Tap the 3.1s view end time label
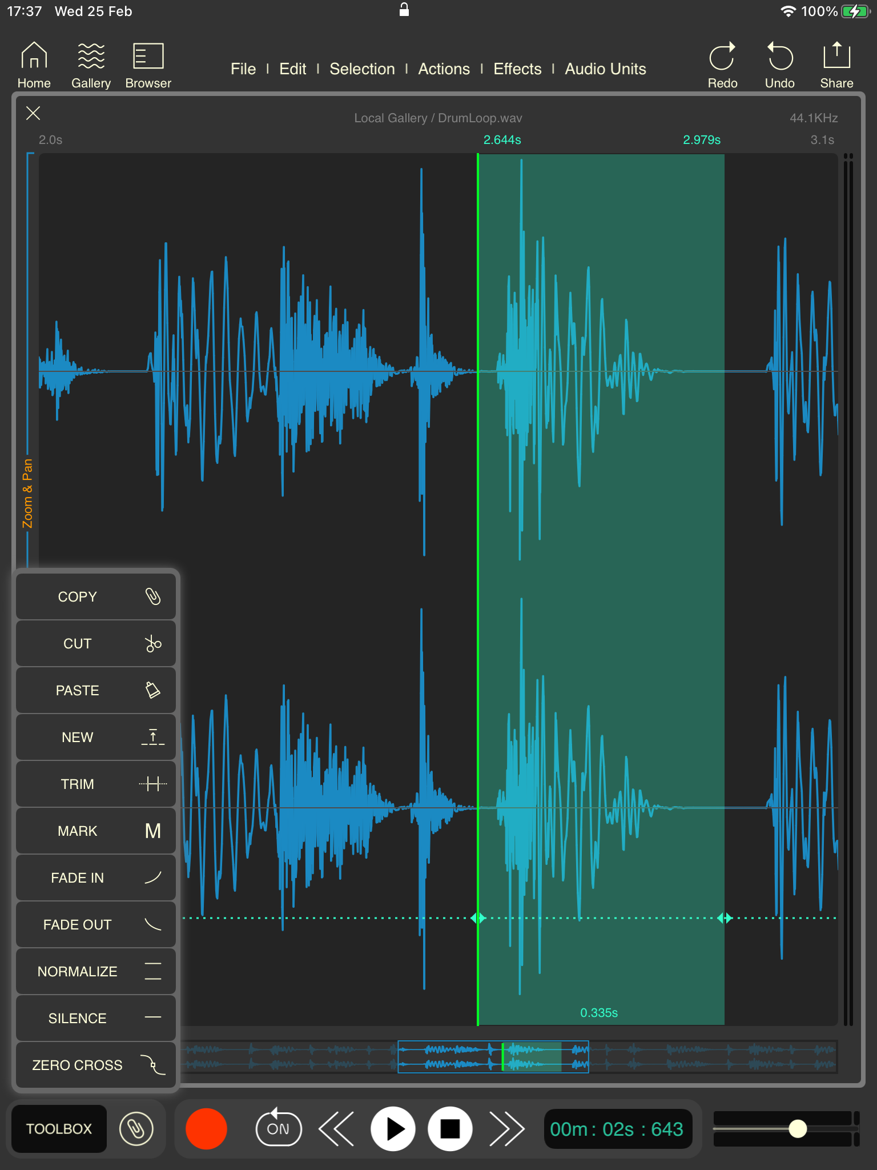Image resolution: width=877 pixels, height=1170 pixels. point(822,140)
